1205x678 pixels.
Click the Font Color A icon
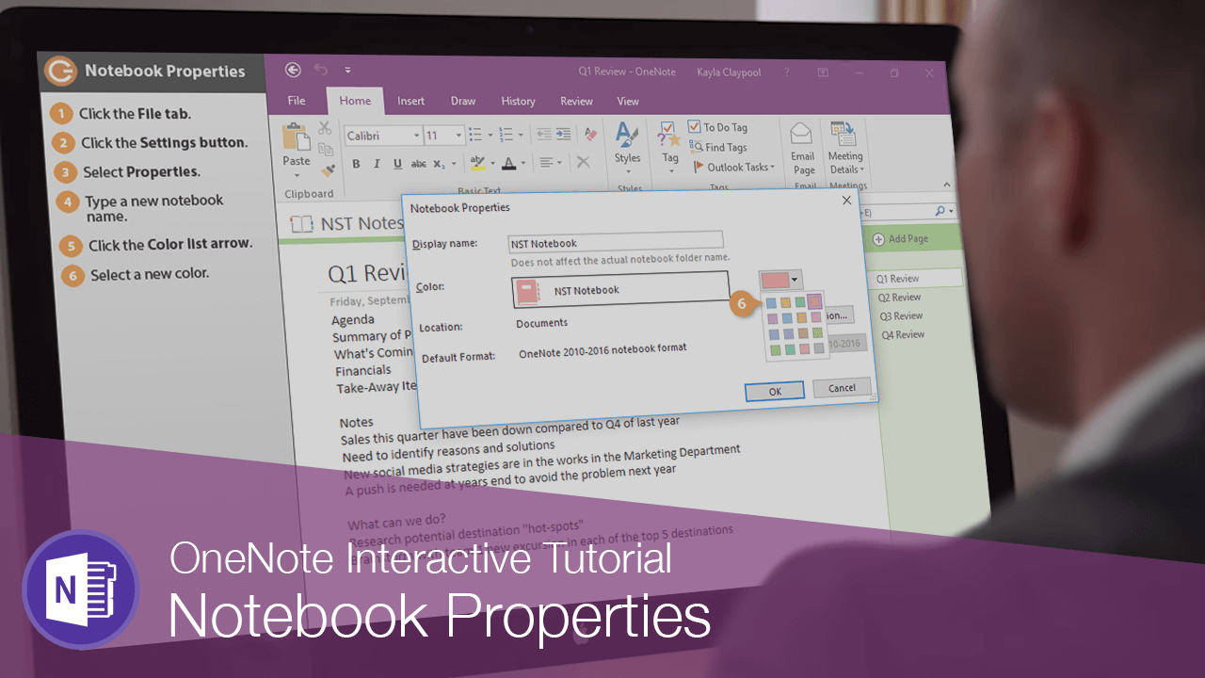click(x=508, y=163)
